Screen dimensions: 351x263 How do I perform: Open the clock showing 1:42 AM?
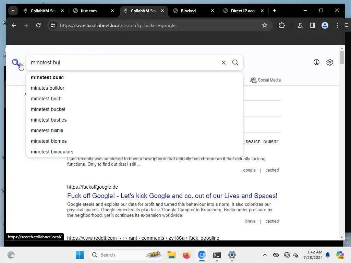pos(313,255)
